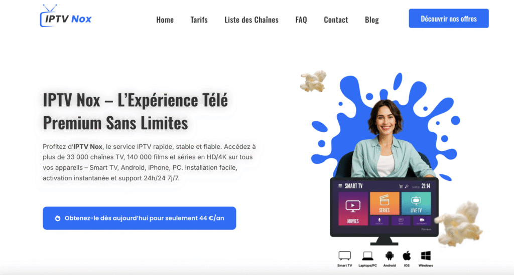Select Contact in the navigation bar
Screen dimensions: 514x275
click(x=336, y=20)
